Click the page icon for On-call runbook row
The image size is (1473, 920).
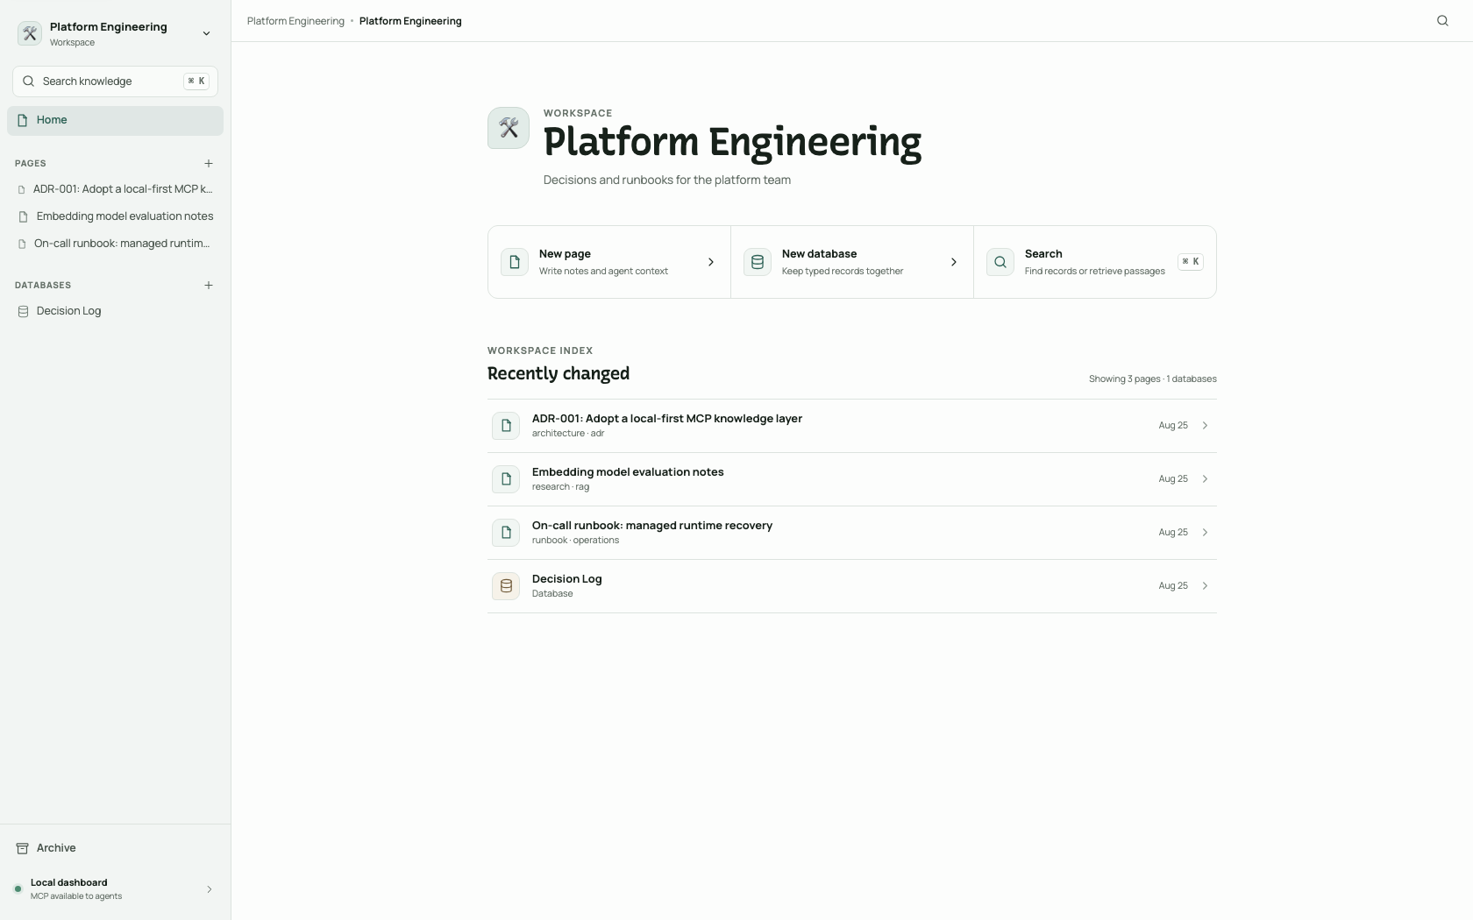[506, 533]
